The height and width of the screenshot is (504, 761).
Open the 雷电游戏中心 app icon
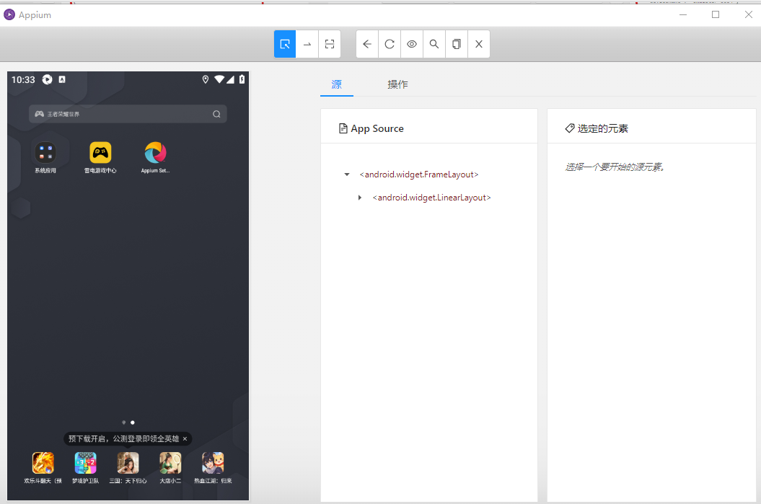point(100,153)
